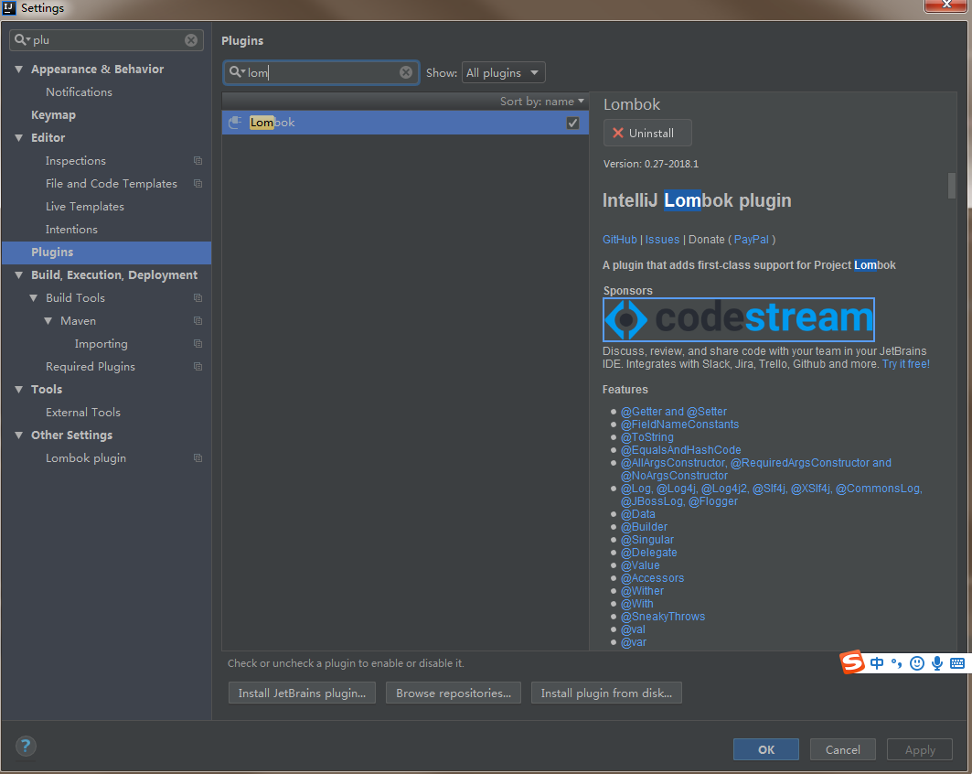The width and height of the screenshot is (972, 774).
Task: Collapse Build, Execution, Deployment section
Action: click(x=18, y=274)
